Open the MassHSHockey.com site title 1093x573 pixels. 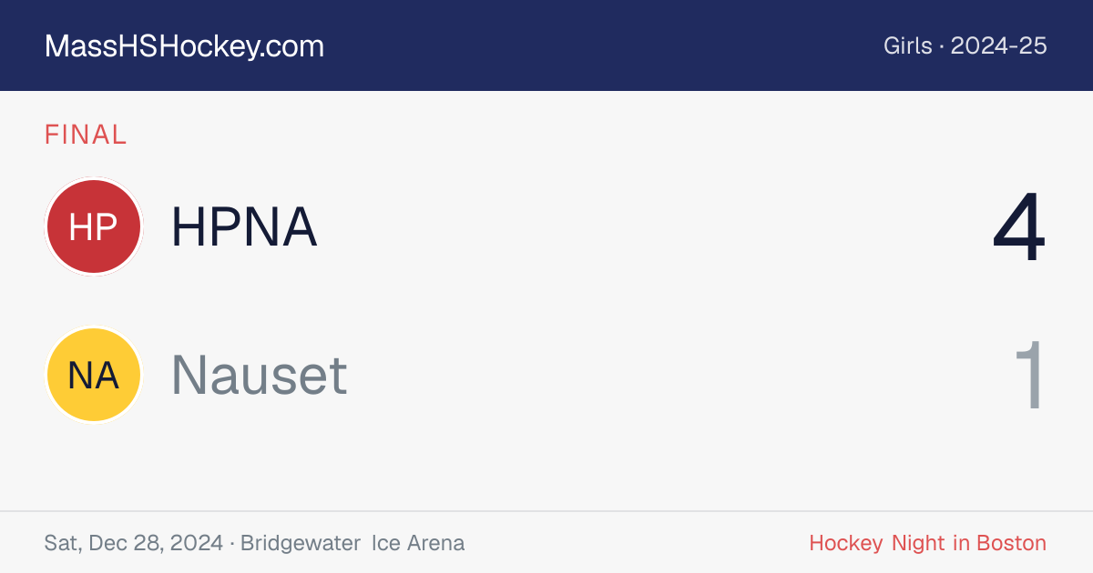coord(184,46)
